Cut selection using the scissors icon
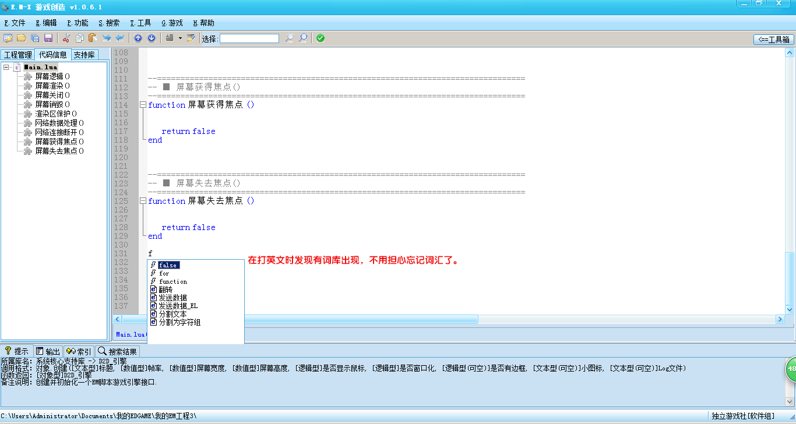796x424 pixels. [66, 38]
